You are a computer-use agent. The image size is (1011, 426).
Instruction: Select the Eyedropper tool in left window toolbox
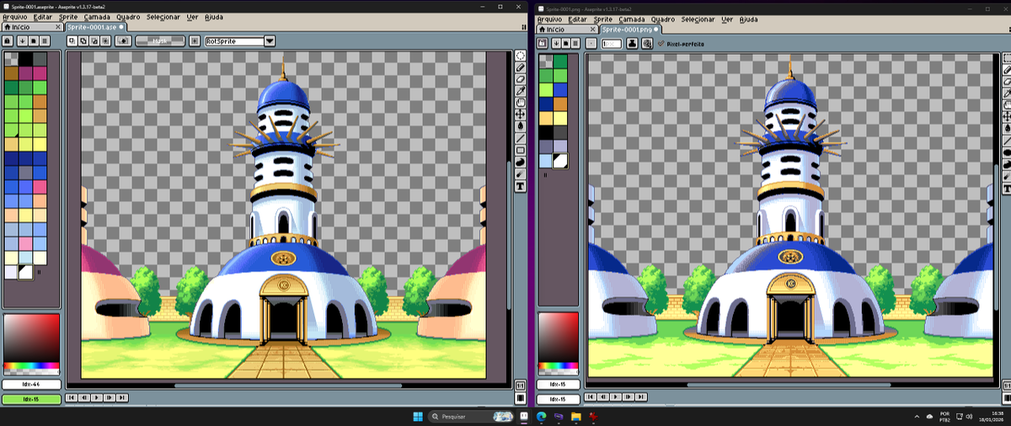pyautogui.click(x=521, y=91)
